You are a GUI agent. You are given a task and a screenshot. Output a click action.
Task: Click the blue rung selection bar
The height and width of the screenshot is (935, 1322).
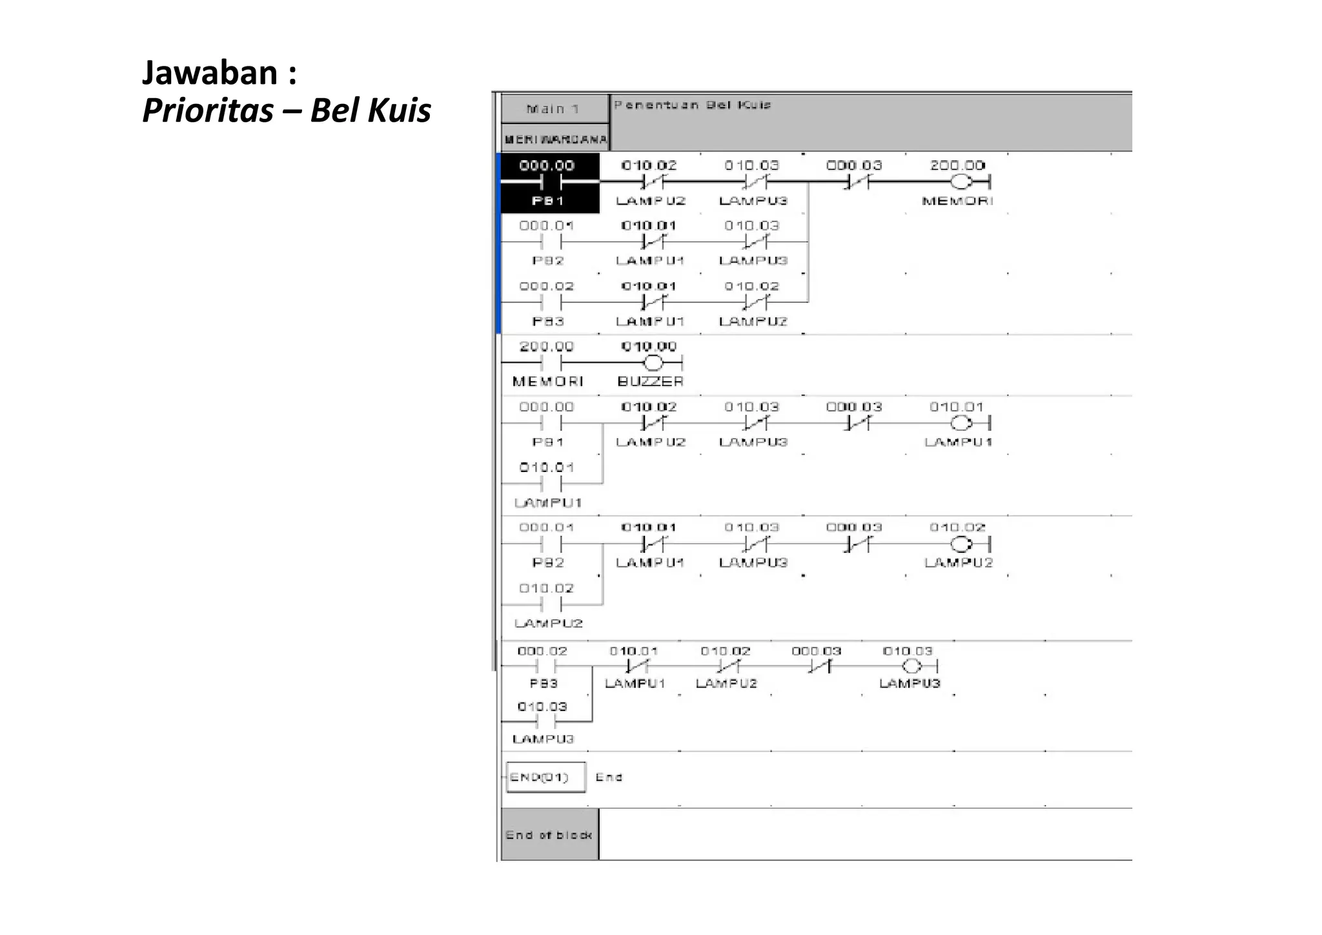(498, 243)
